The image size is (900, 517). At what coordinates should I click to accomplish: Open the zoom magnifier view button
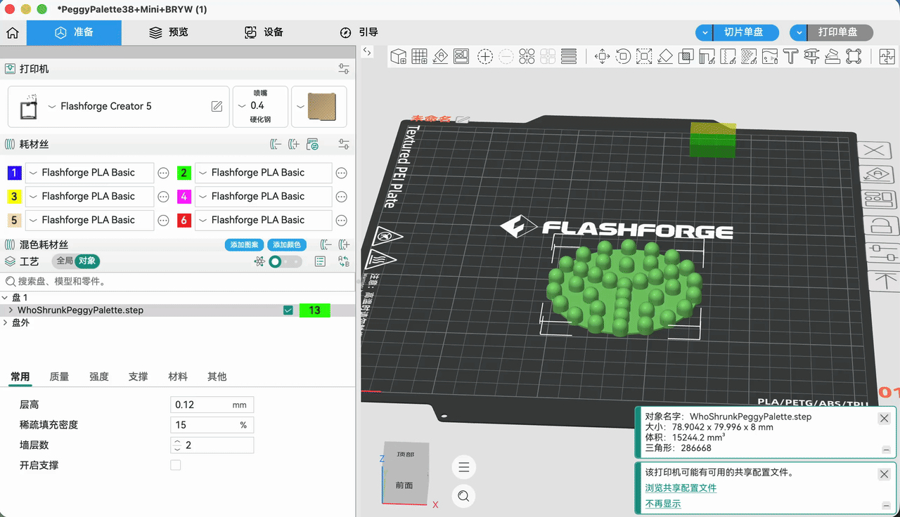(x=463, y=496)
